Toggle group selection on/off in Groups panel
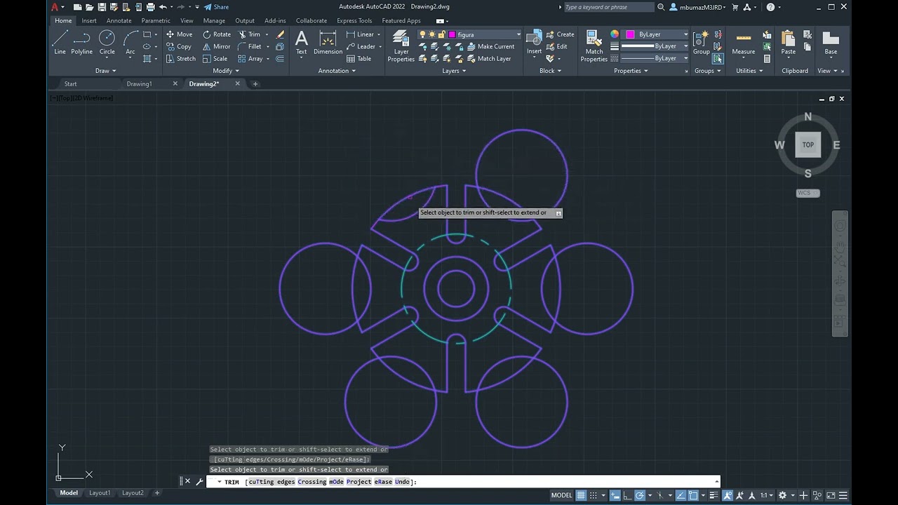 pyautogui.click(x=718, y=59)
